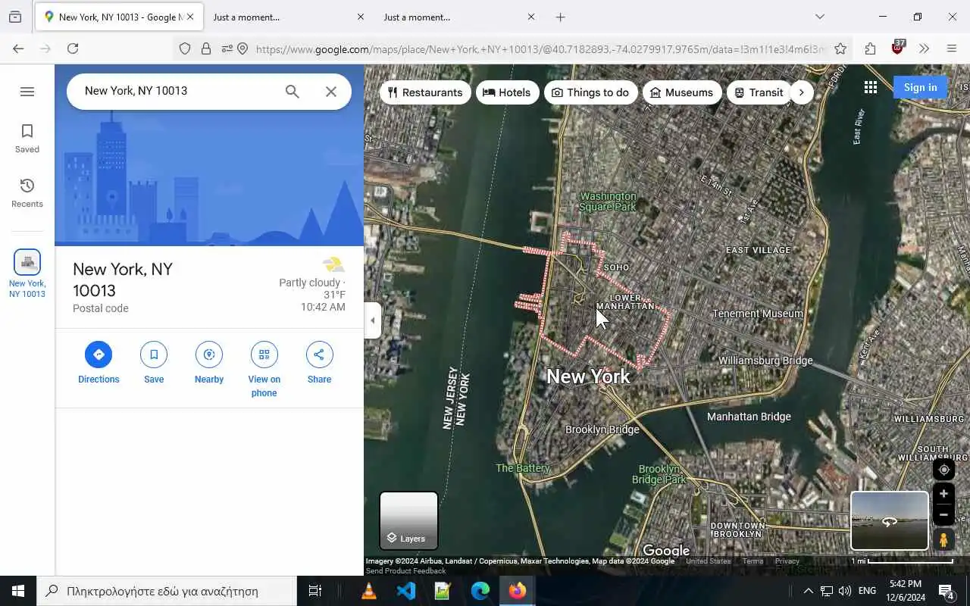Viewport: 970px width, 606px height.
Task: Click the Tenement Museum map label
Action: 757,314
